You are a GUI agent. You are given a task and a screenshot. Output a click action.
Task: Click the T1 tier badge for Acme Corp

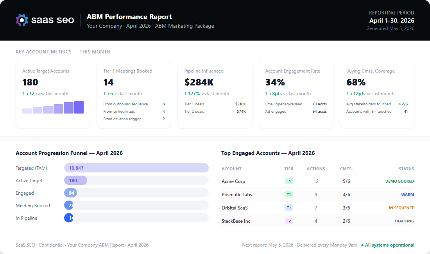pyautogui.click(x=289, y=181)
